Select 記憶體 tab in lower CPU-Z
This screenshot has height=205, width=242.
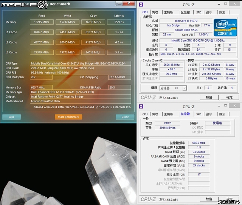tap(185, 114)
